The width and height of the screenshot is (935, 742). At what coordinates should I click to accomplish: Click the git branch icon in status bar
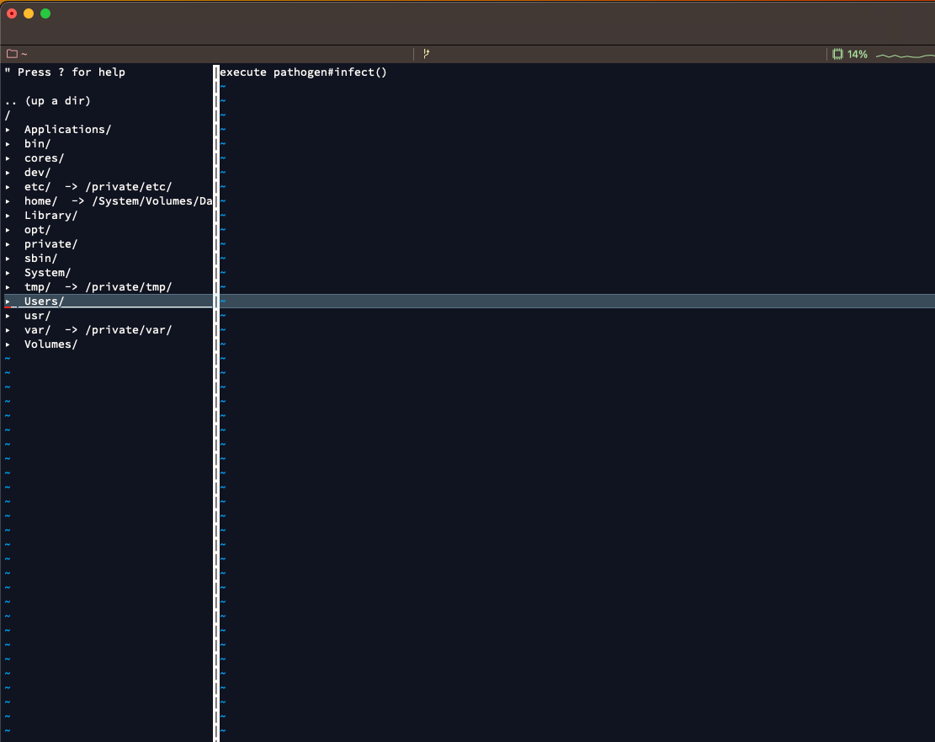[427, 54]
